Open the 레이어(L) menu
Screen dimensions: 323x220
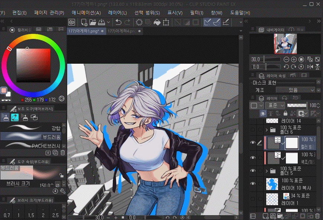click(117, 13)
